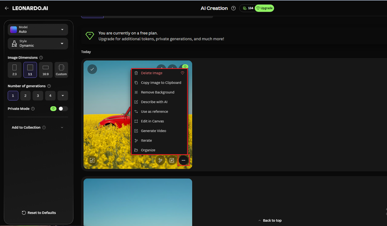Click the green premium badge on car image

(185, 67)
